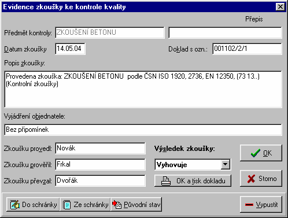This screenshot has width=288, height=218.
Task: Click the green checkmark OK button
Action: click(x=261, y=153)
